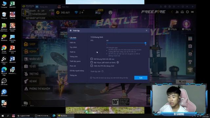This screenshot has width=210, height=118.
Task: Open Excel 2016 desktop shortcut
Action: 12,4
